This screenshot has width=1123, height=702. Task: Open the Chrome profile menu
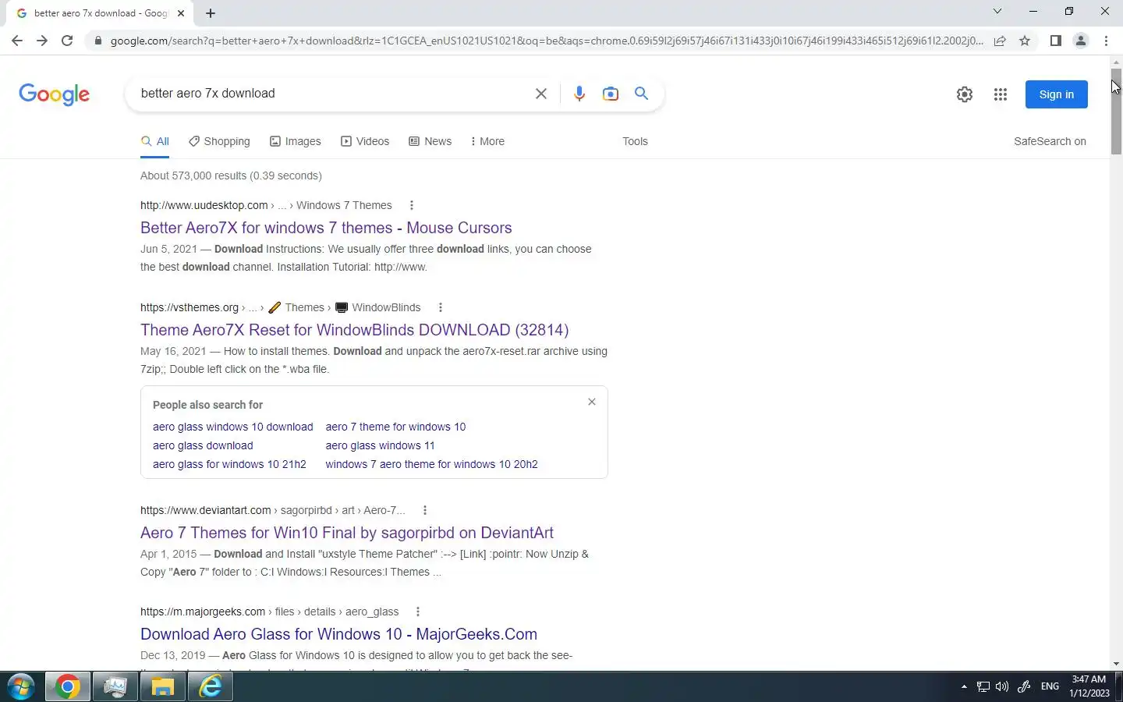(1081, 41)
